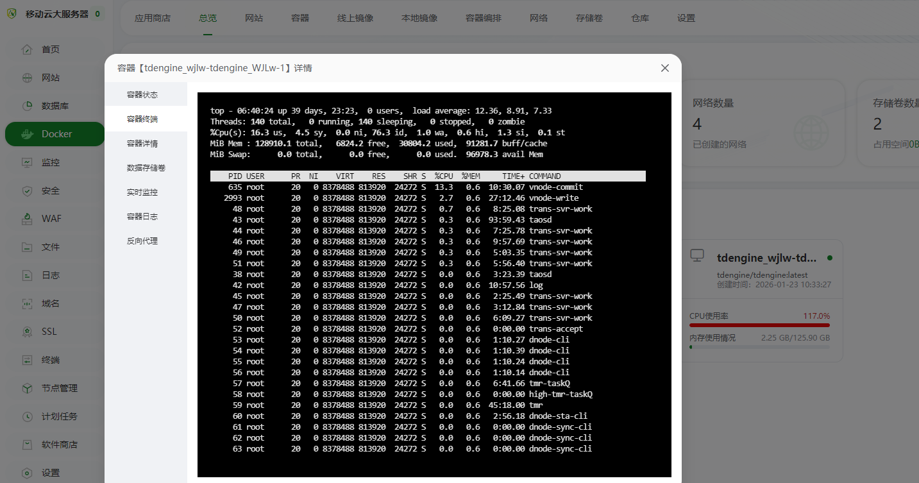Click the home icon in the sidebar

tap(27, 49)
